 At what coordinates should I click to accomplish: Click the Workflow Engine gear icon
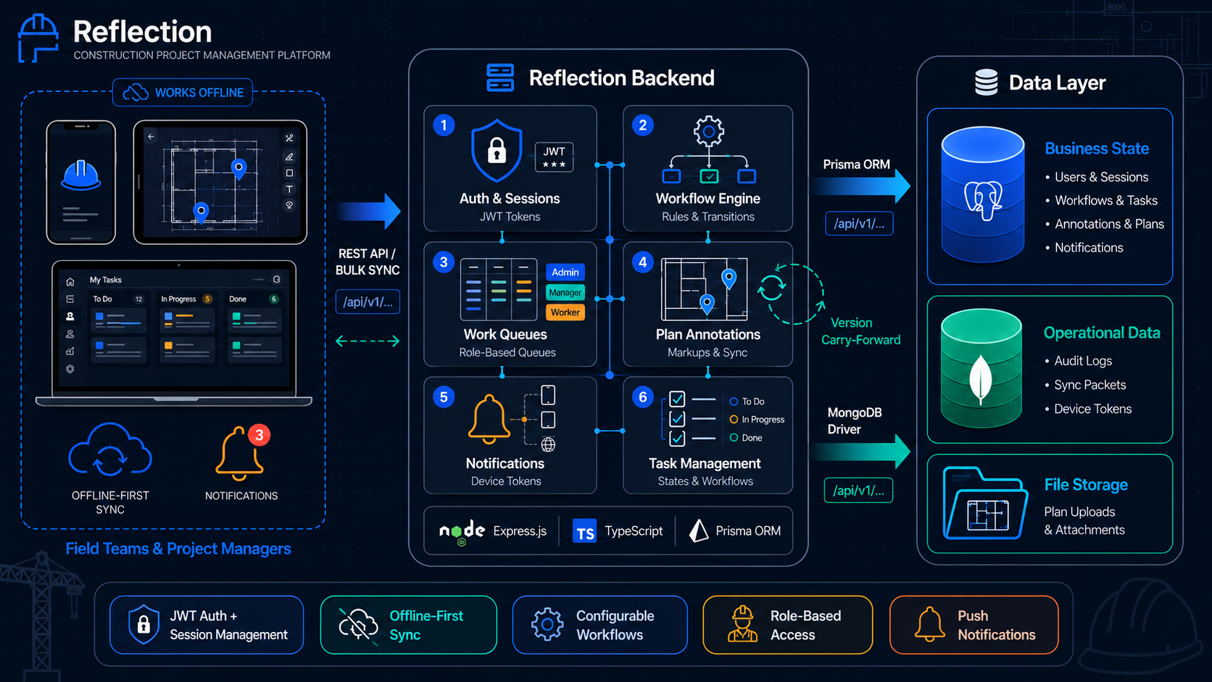point(709,131)
